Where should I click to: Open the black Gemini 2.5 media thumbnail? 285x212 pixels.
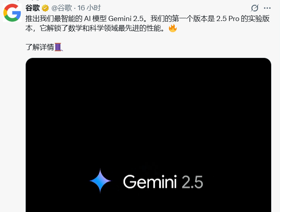(x=148, y=135)
